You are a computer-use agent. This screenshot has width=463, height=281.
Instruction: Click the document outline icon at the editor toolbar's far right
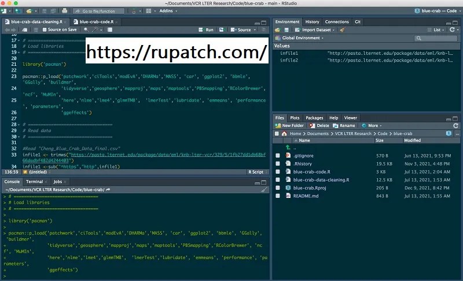pos(264,30)
